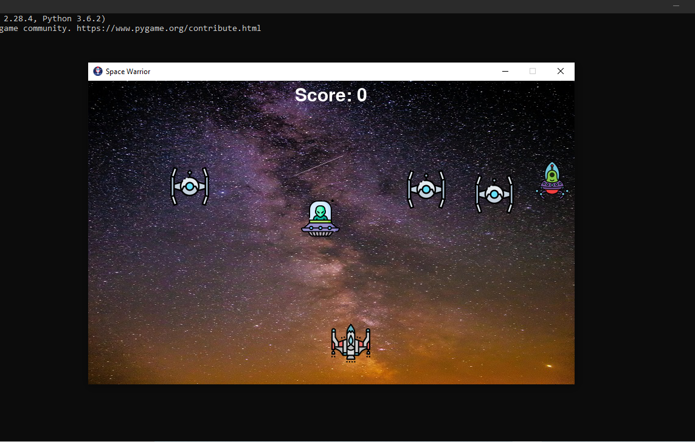Click the TIE fighter next to the purple alien rocket
Viewport: 695px width, 442px height.
[494, 194]
